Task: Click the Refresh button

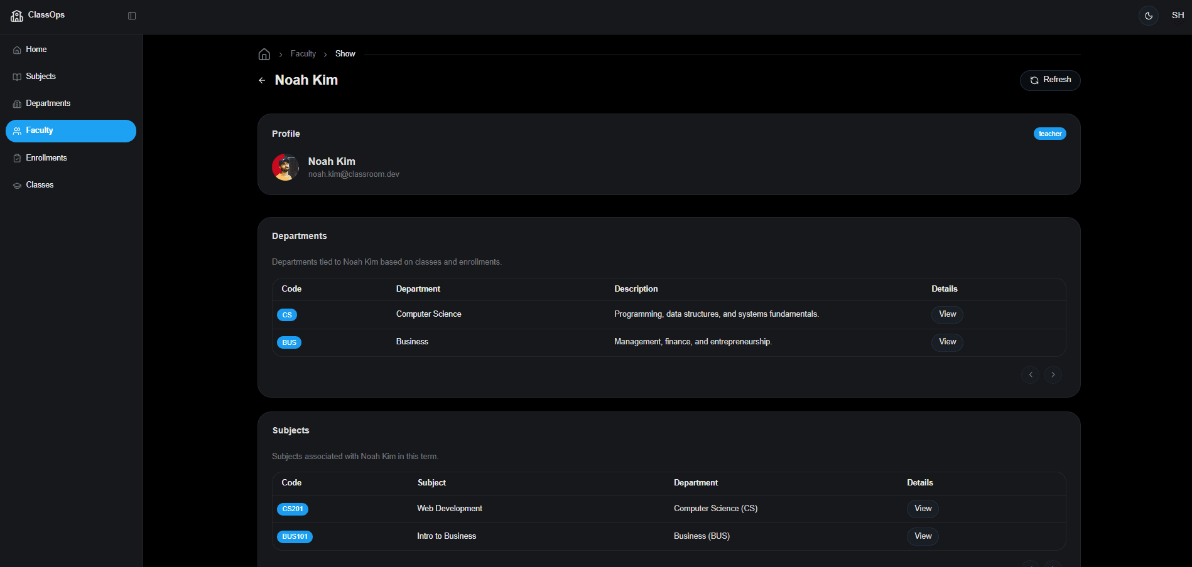Action: click(x=1050, y=80)
